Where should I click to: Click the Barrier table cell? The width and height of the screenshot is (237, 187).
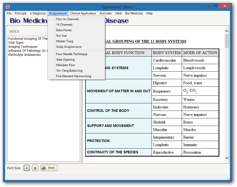click(200, 137)
